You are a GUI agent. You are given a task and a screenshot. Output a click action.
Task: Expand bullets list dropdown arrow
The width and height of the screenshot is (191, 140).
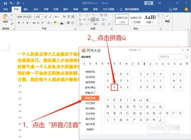83,15
